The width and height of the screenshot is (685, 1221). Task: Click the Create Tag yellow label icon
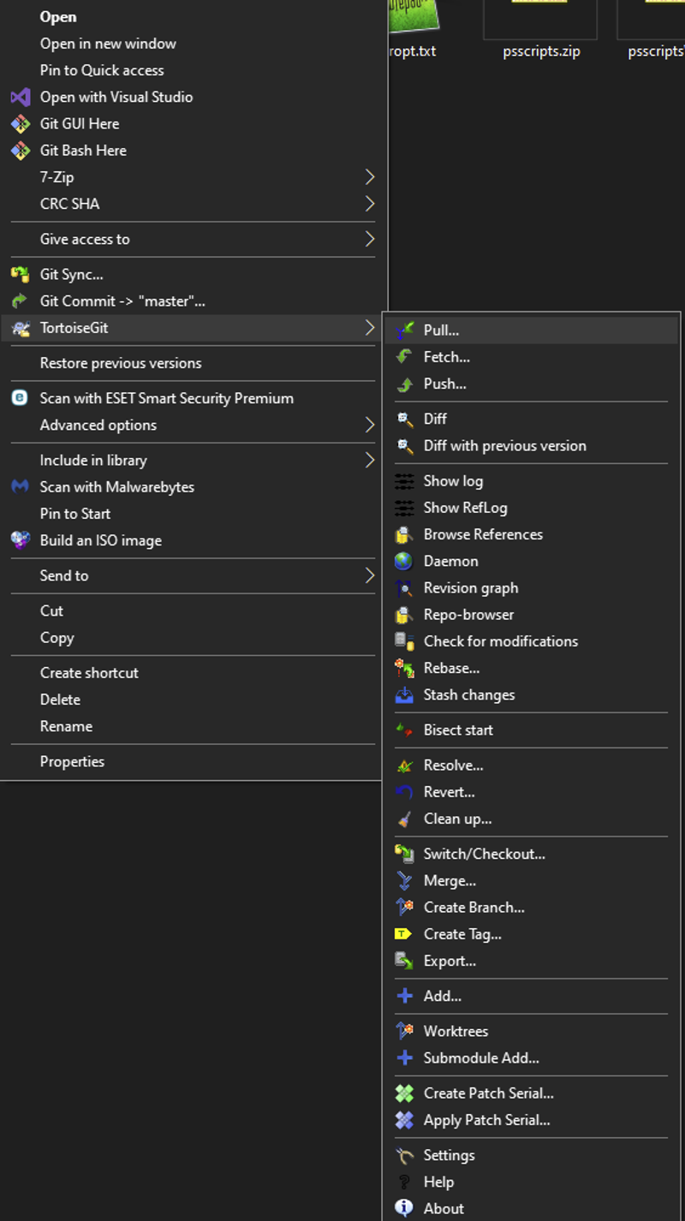[x=404, y=934]
